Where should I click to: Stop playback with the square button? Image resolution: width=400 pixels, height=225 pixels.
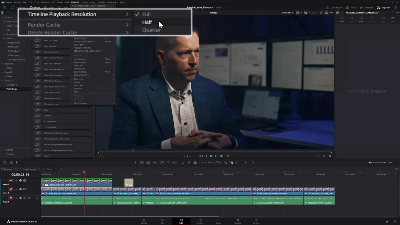tap(211, 156)
